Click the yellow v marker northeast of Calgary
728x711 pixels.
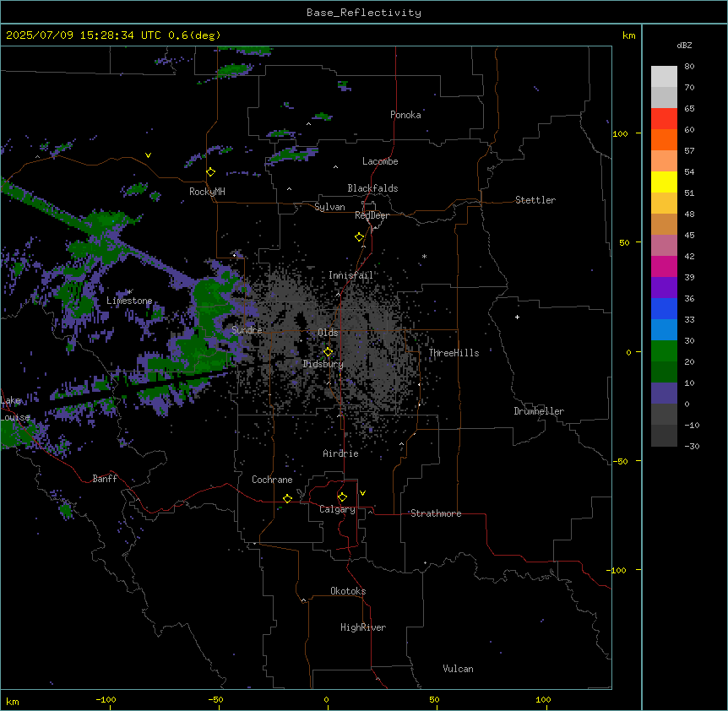(x=362, y=493)
